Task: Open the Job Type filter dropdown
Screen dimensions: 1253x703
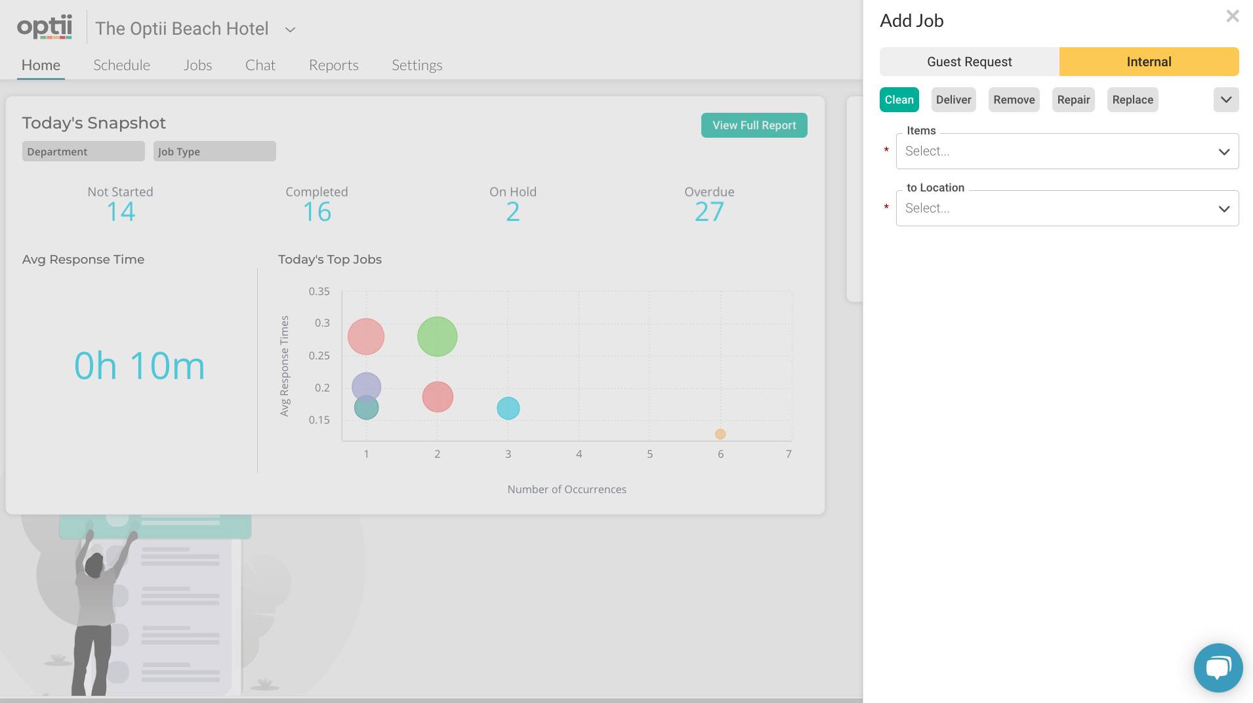Action: [x=215, y=151]
